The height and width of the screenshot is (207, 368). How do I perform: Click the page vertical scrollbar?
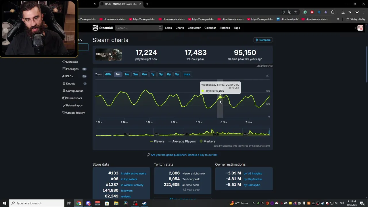366,65
